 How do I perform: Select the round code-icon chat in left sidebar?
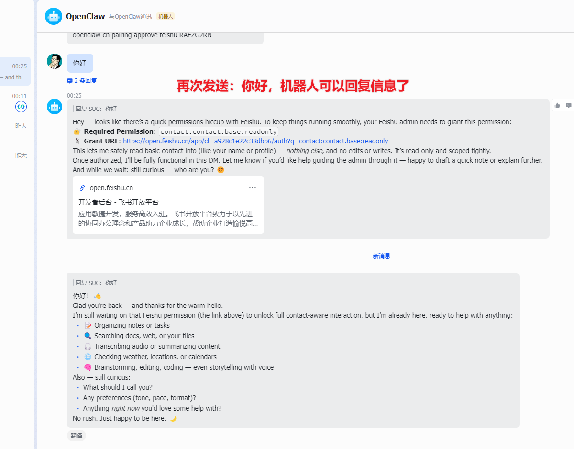click(21, 107)
